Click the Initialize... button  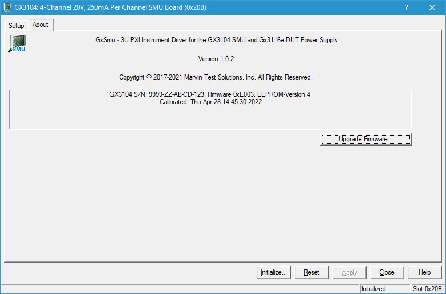pos(274,272)
